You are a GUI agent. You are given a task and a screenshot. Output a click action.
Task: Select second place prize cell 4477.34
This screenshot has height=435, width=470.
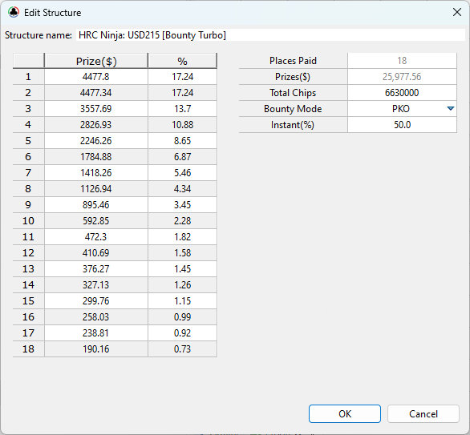96,93
